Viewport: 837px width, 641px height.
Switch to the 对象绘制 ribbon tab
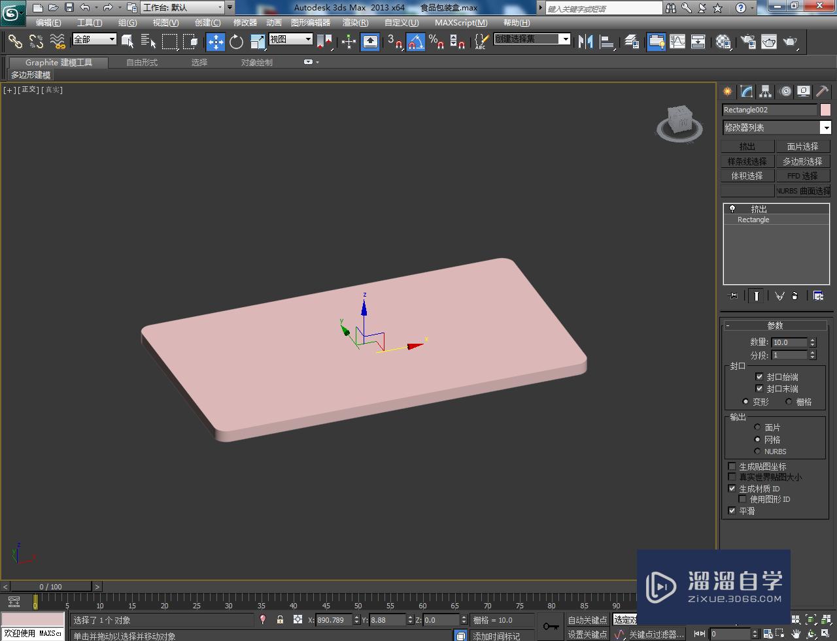[x=257, y=63]
